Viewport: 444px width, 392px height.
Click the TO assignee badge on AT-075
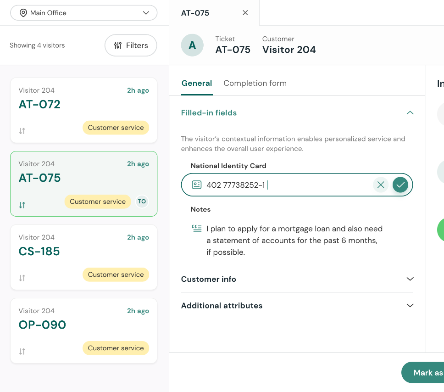tap(142, 202)
